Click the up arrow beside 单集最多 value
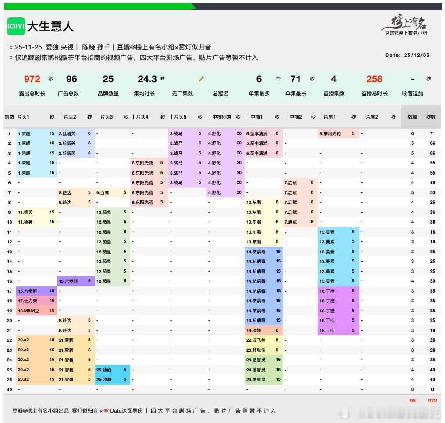The image size is (445, 423). click(x=278, y=79)
